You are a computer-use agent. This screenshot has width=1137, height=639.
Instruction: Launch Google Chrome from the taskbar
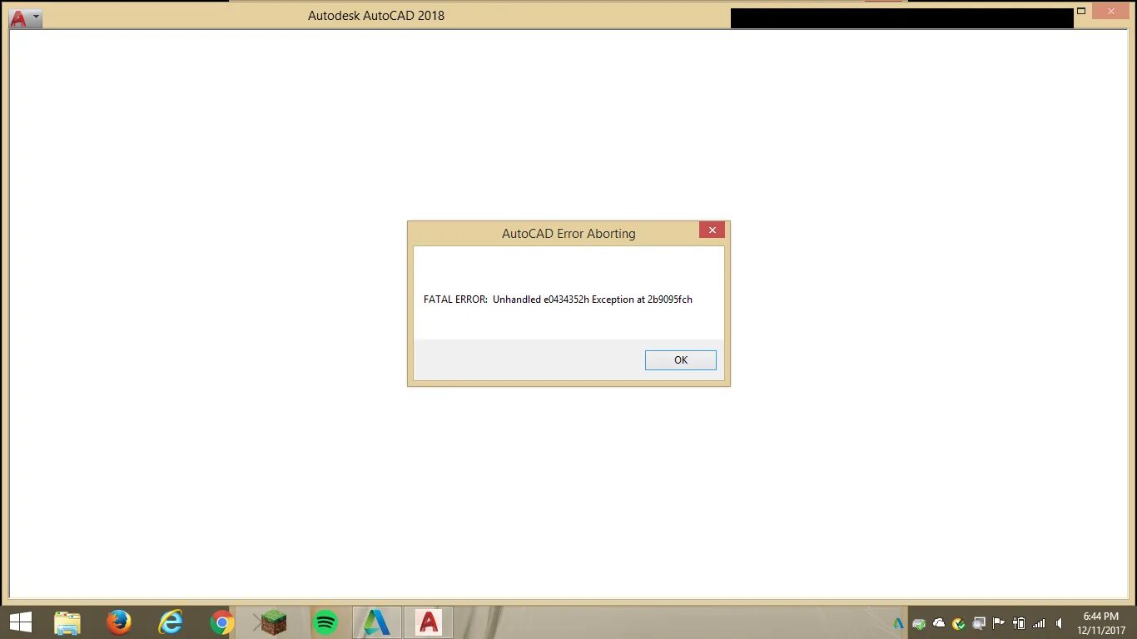[222, 622]
